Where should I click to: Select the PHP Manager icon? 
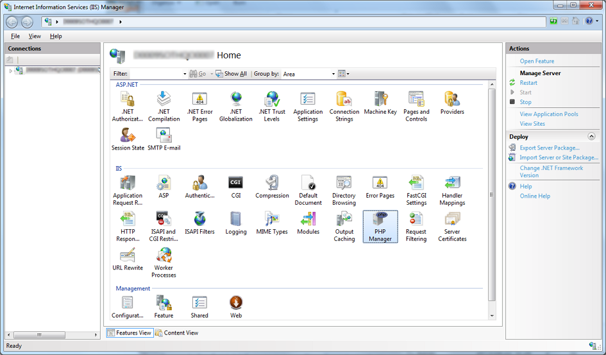(380, 227)
